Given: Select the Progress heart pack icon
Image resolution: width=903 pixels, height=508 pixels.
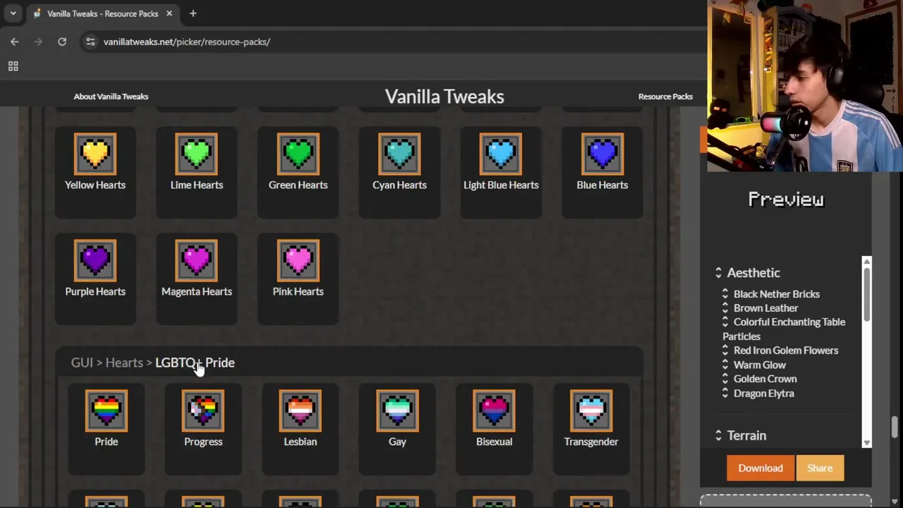Looking at the screenshot, I should (203, 411).
